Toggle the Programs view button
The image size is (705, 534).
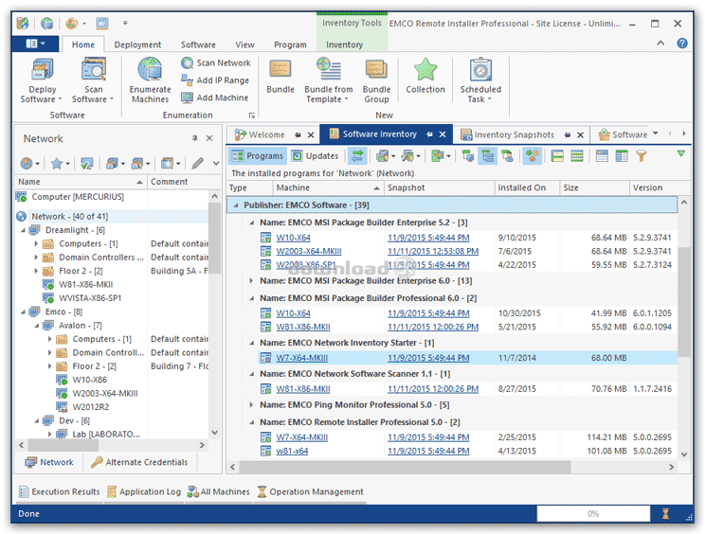click(x=257, y=156)
